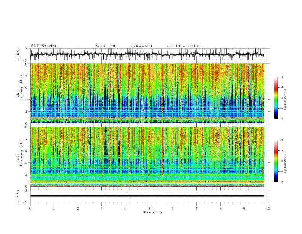
Task: Click the "-5" tick of ch.1 colorbar
Action: [x=281, y=98]
